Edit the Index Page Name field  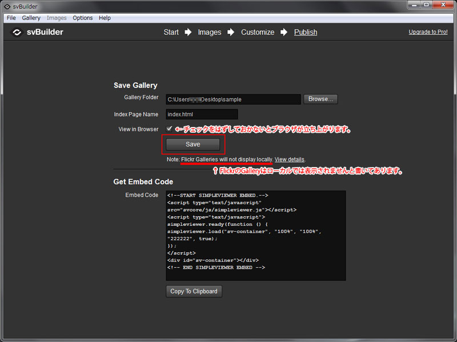[x=202, y=114]
